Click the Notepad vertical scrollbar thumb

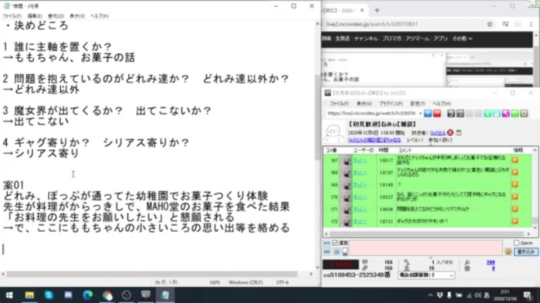click(x=317, y=117)
